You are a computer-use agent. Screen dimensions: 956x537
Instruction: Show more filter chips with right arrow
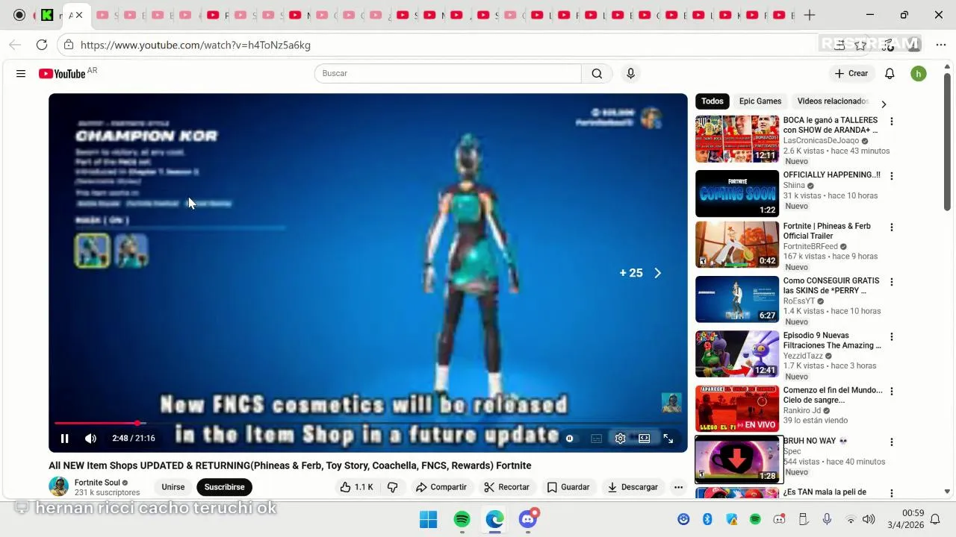pos(884,104)
